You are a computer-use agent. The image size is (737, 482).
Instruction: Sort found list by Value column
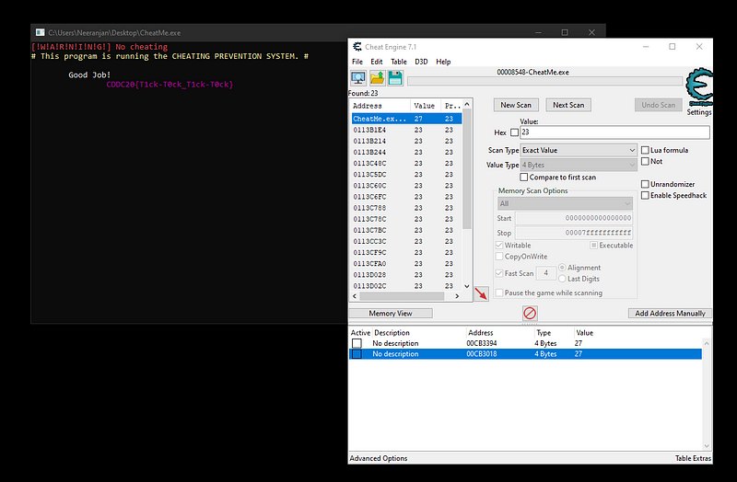pyautogui.click(x=426, y=106)
